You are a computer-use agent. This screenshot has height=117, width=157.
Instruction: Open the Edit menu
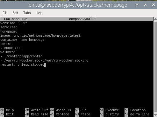(x=15, y=13)
